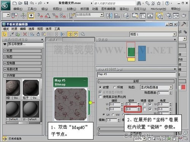Viewport: 190px width, 142px height.
Task: Click the Mirror tool icon in main toolbar
Action: pyautogui.click(x=109, y=16)
